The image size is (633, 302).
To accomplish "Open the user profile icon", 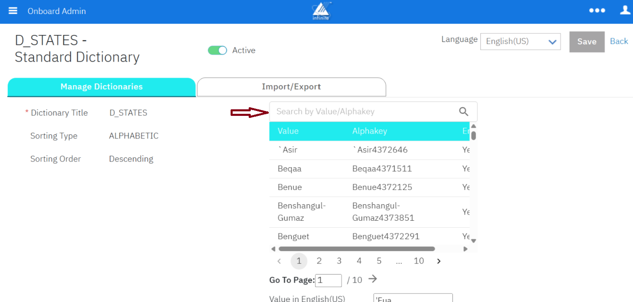I will tap(625, 11).
